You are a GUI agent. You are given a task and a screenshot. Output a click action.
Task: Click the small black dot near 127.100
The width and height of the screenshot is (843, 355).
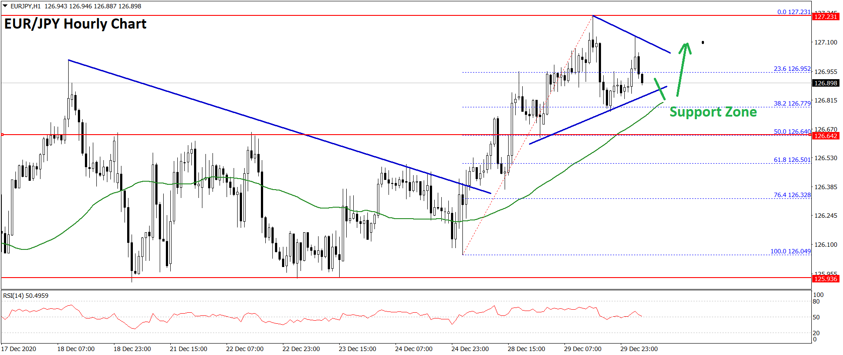pyautogui.click(x=703, y=42)
